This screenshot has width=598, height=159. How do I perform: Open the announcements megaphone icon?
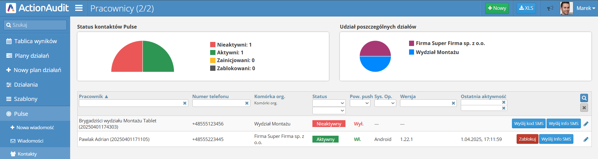click(x=550, y=8)
